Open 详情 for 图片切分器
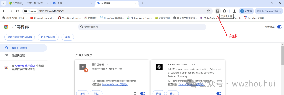284x95 pixels. (82, 93)
